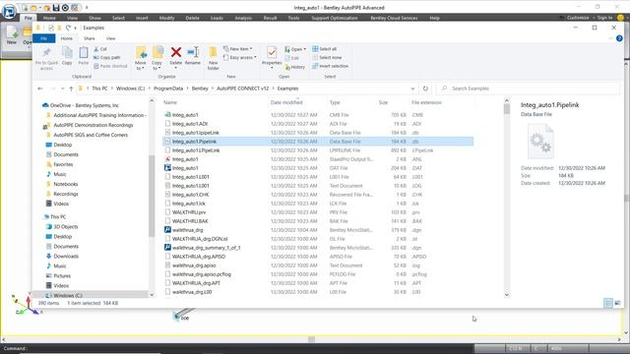Open the Copy to menu
The height and width of the screenshot is (354, 630).
[157, 58]
